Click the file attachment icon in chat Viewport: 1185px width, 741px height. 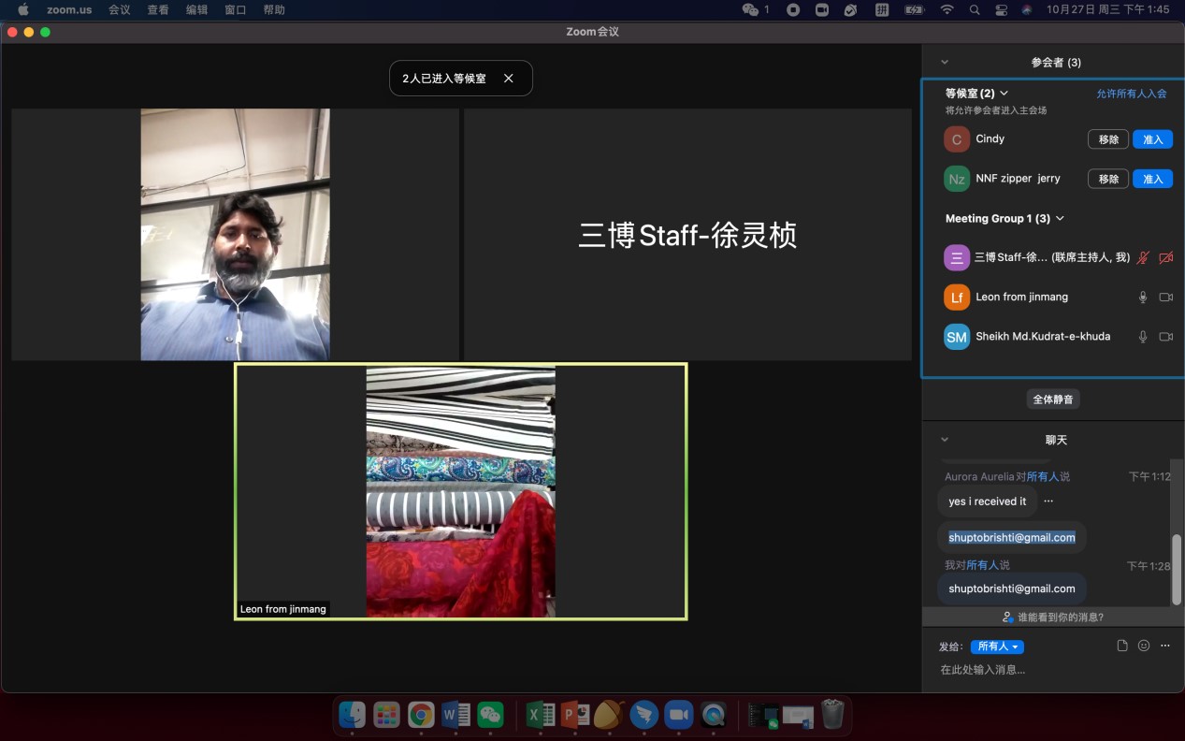pyautogui.click(x=1122, y=646)
